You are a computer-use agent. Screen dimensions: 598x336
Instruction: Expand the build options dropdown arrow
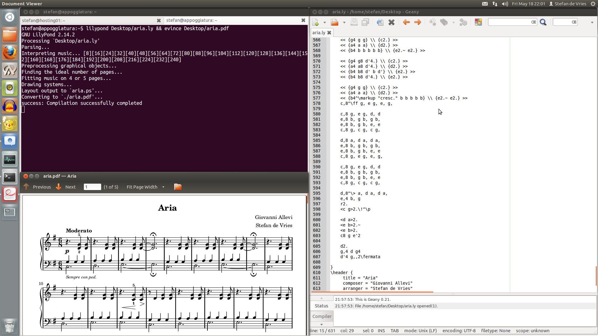coord(453,22)
